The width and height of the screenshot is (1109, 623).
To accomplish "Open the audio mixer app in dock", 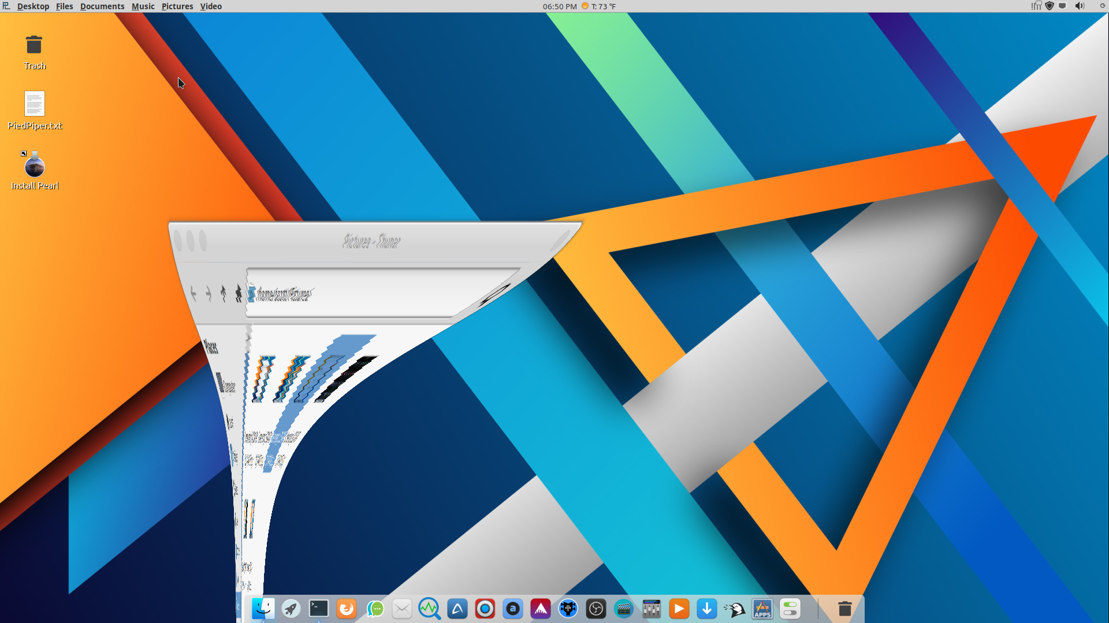I will (652, 609).
